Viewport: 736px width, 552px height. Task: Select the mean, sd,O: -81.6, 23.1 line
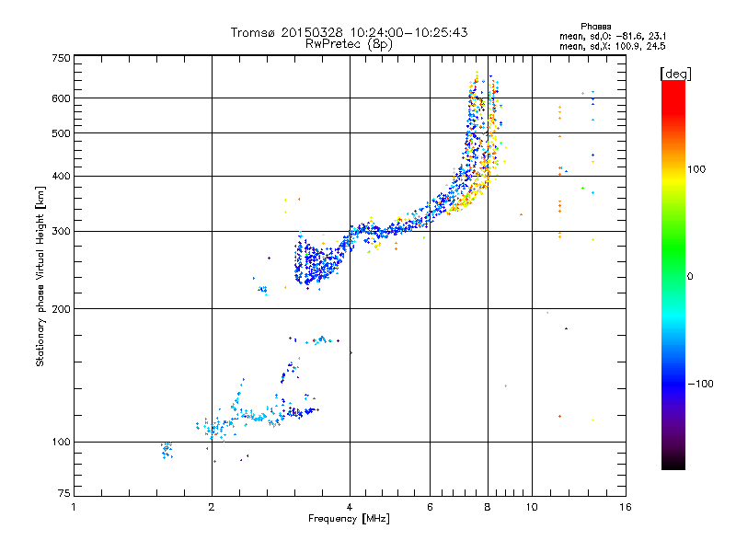coord(613,36)
